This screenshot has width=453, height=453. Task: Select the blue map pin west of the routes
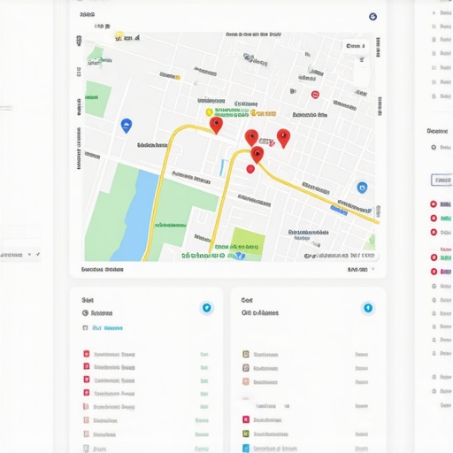pyautogui.click(x=127, y=126)
